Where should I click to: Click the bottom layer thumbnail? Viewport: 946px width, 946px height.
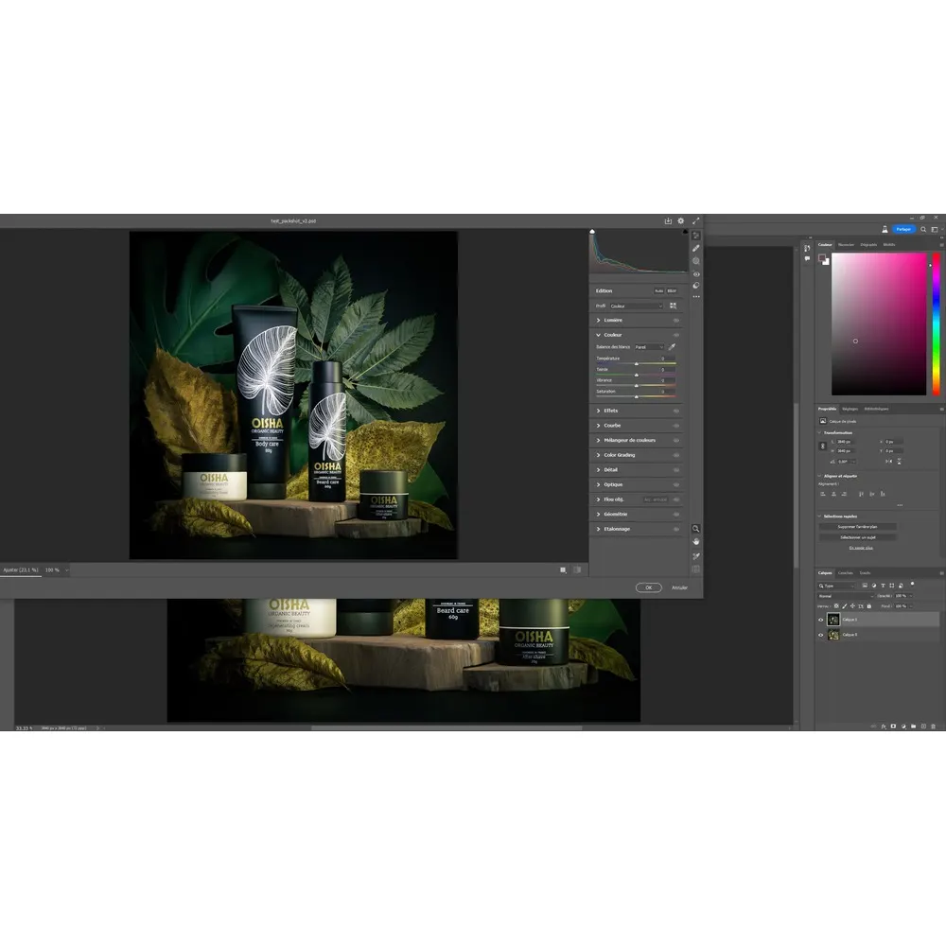833,635
